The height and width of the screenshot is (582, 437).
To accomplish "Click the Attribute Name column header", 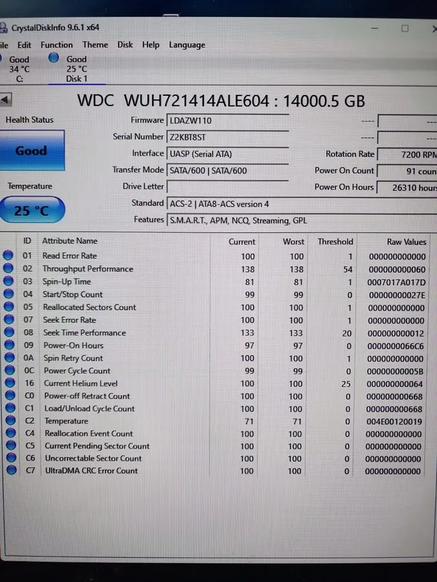I will 70,241.
